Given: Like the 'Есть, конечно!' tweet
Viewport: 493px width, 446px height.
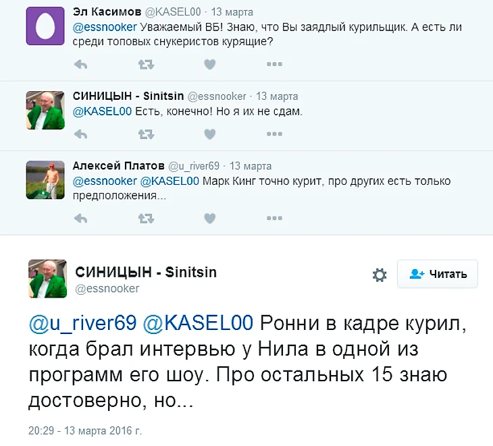Looking at the screenshot, I should pyautogui.click(x=210, y=134).
